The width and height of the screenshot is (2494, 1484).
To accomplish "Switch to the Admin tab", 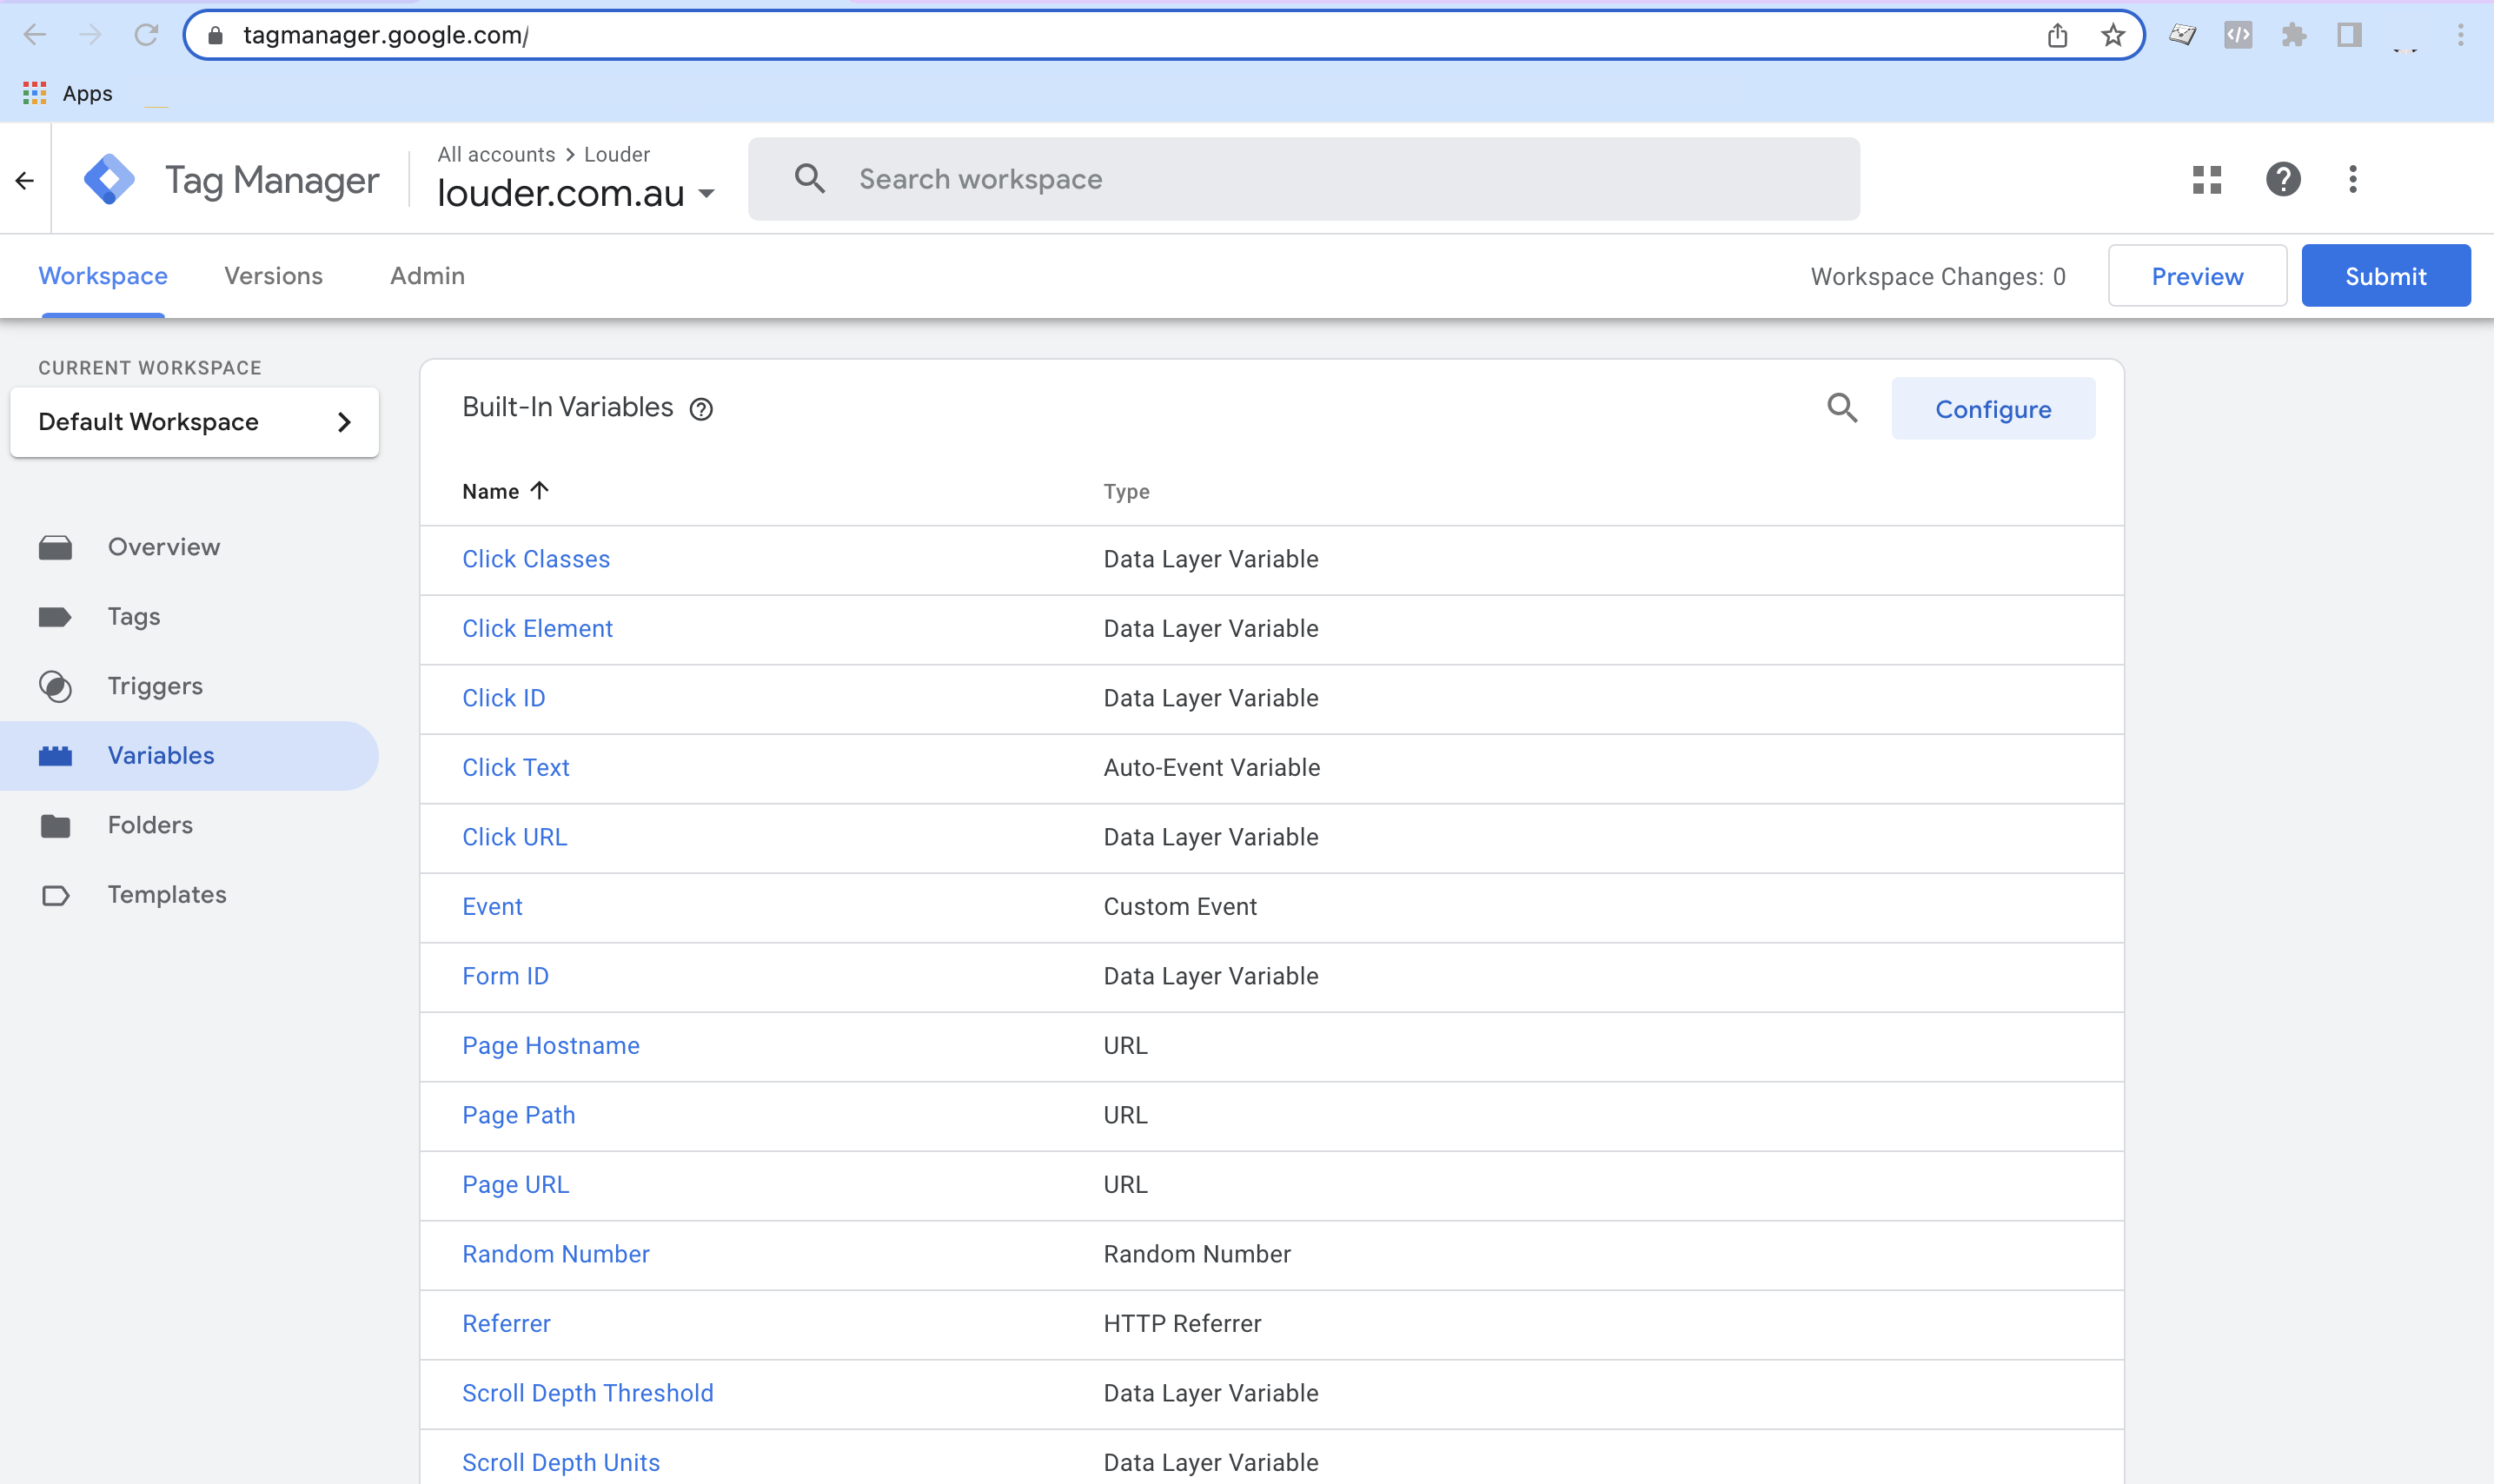I will click(x=427, y=276).
